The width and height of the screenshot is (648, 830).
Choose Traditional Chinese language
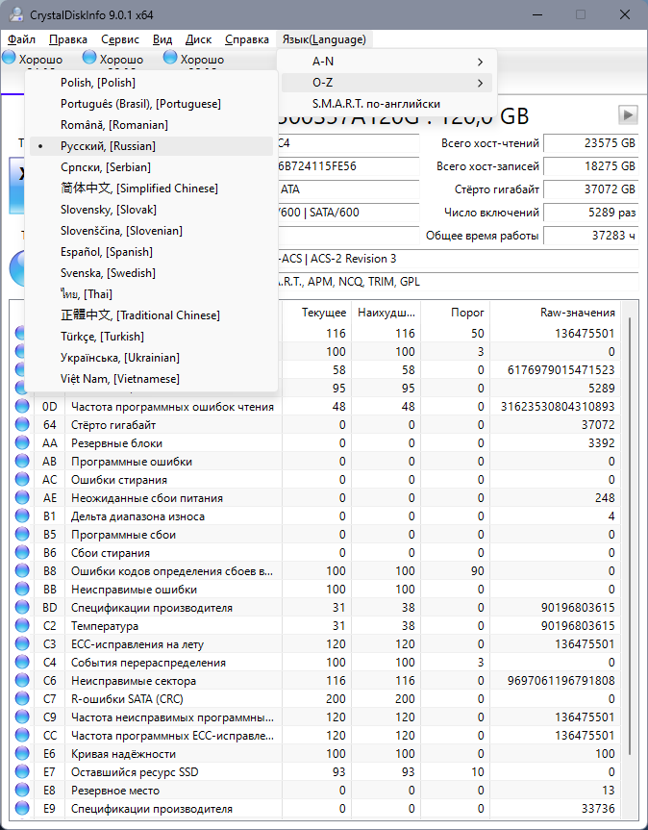click(151, 315)
